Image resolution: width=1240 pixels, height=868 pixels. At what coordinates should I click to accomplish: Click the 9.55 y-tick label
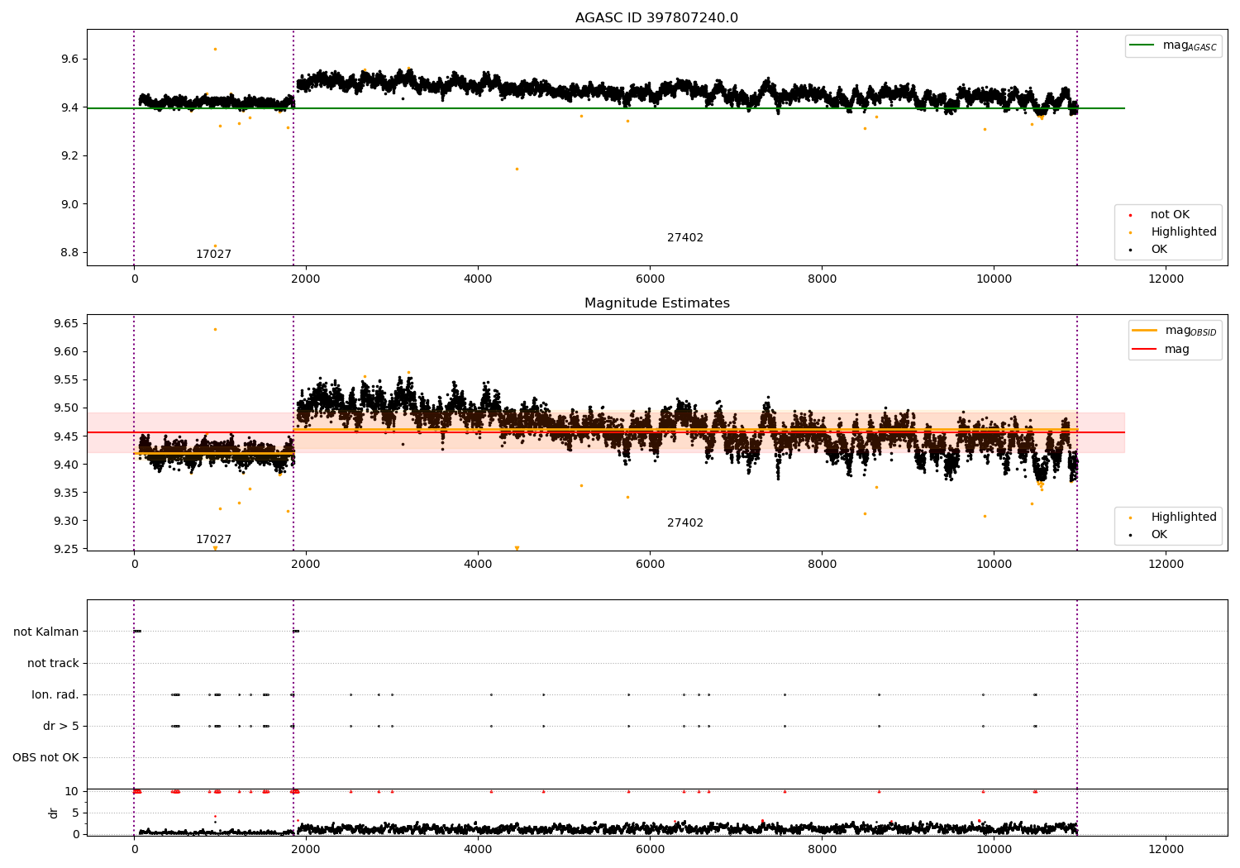point(66,379)
